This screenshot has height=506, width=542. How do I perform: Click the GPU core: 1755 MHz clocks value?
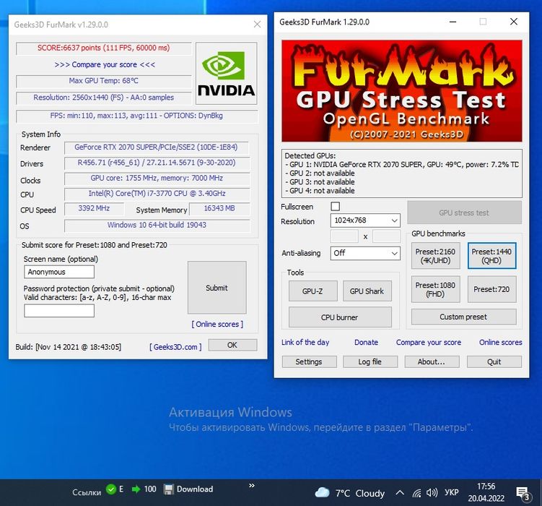(x=157, y=178)
